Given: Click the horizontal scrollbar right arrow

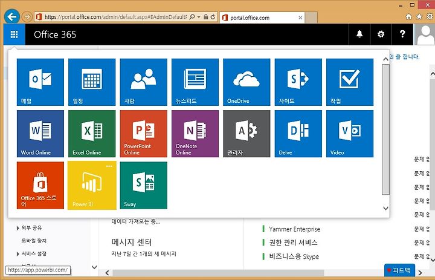Looking at the screenshot, I should [x=420, y=273].
